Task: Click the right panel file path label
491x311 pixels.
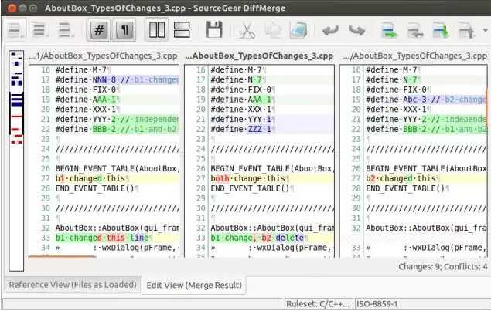Action: [414, 56]
